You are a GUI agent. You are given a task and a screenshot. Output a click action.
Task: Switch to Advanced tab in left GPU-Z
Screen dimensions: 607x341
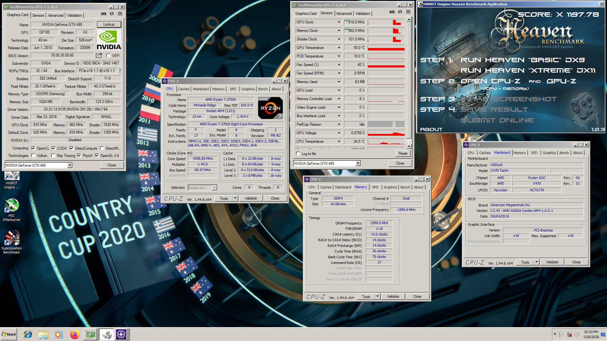tap(56, 15)
